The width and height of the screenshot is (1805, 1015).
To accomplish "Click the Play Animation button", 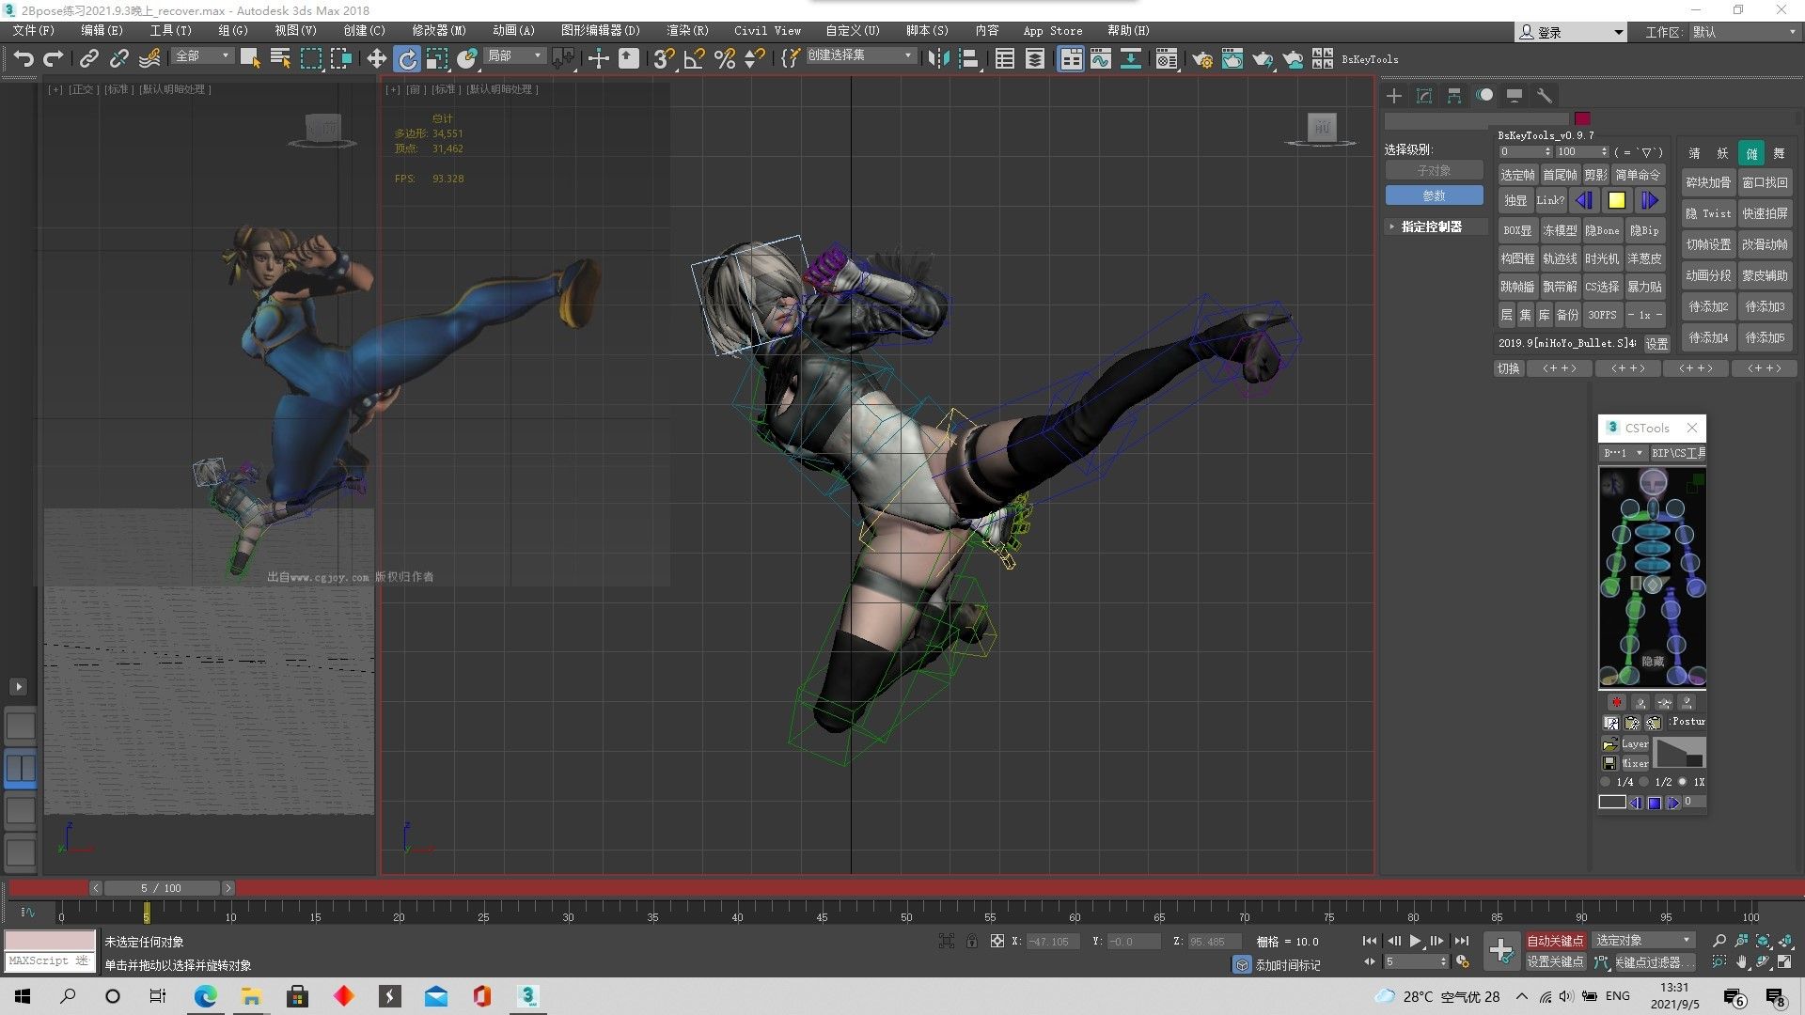I will point(1415,941).
